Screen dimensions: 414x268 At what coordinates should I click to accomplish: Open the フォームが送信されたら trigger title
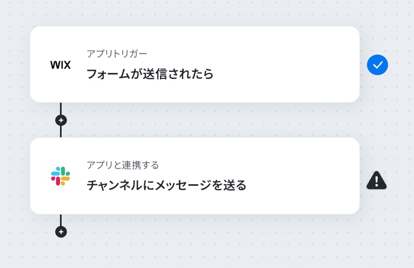tap(150, 74)
